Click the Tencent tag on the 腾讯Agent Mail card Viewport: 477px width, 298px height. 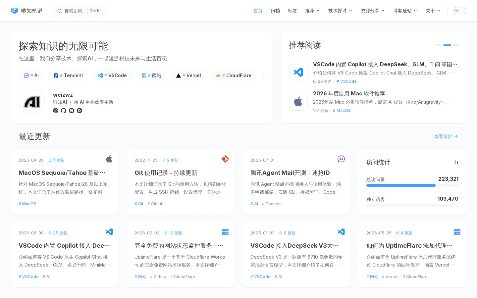(272, 204)
